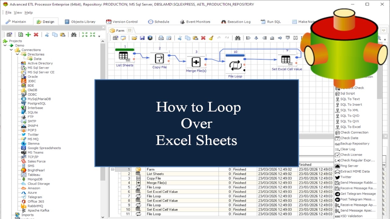Viewport: 390px width, 219px height.
Task: Click the binoculars Find icon in the Projects toolbar
Action: pyautogui.click(x=73, y=35)
